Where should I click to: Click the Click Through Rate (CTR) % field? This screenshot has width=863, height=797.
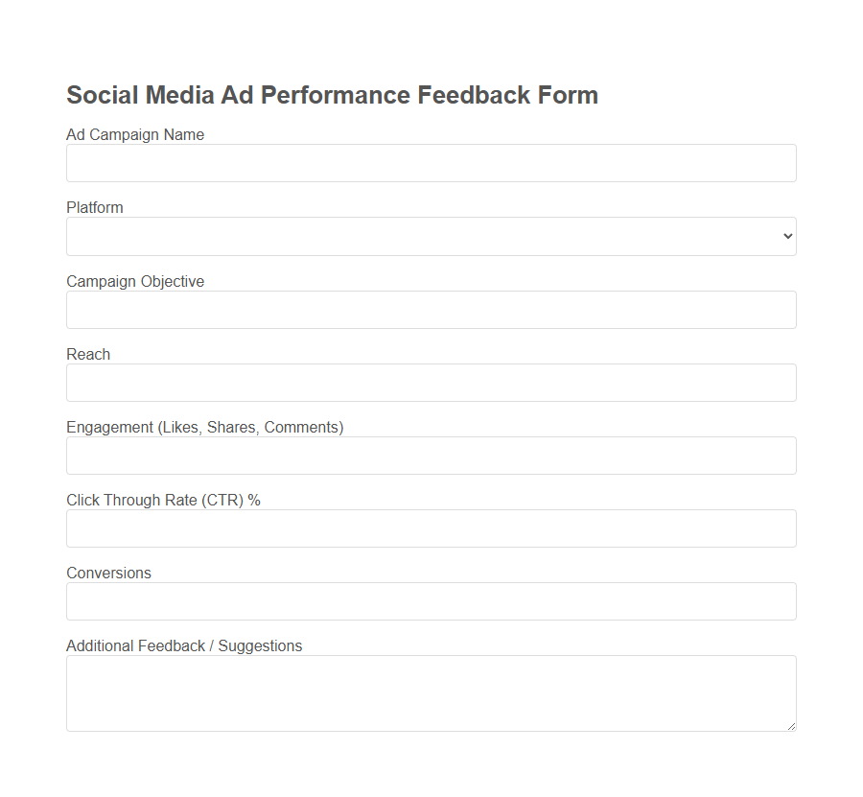click(431, 527)
